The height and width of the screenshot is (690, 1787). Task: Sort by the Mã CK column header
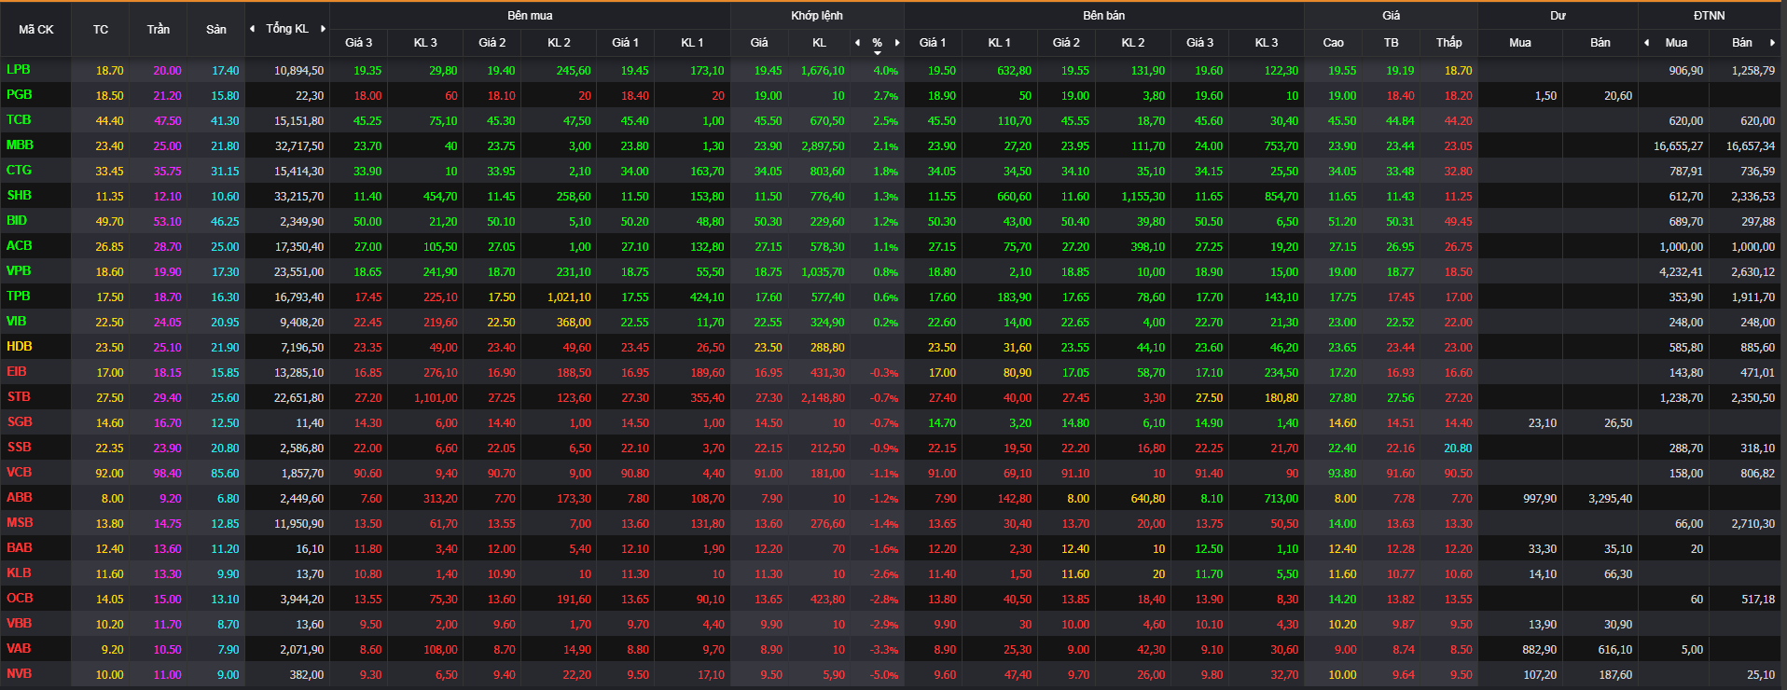pyautogui.click(x=35, y=29)
